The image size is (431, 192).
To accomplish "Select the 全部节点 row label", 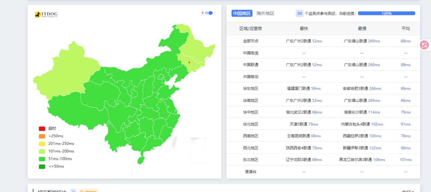I will coord(251,41).
